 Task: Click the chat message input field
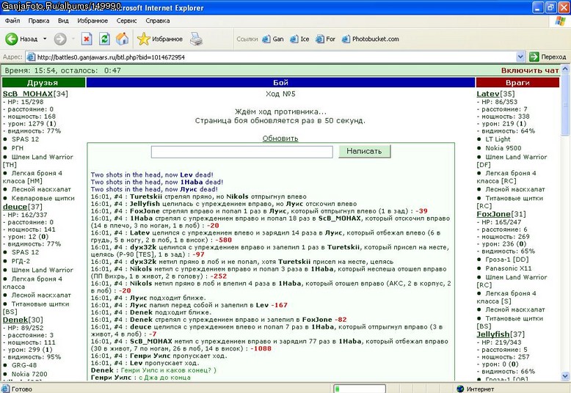241,152
